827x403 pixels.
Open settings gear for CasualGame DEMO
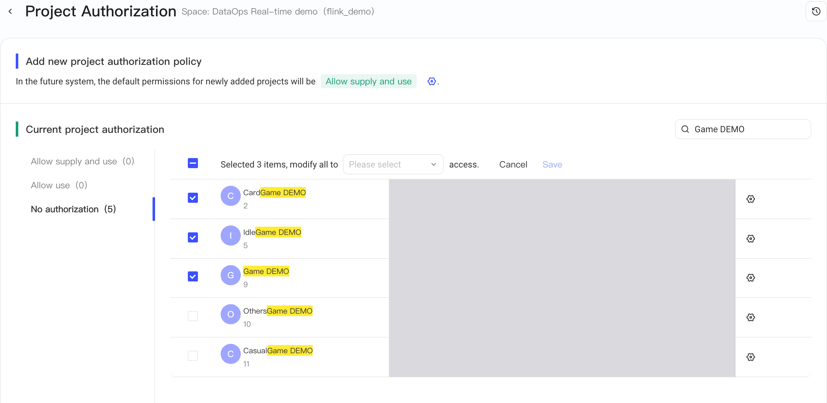coord(750,357)
